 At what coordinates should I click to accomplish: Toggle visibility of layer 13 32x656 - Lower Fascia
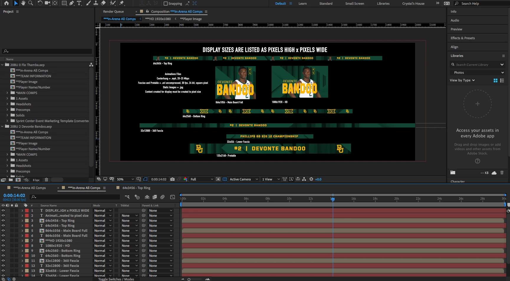click(x=3, y=271)
